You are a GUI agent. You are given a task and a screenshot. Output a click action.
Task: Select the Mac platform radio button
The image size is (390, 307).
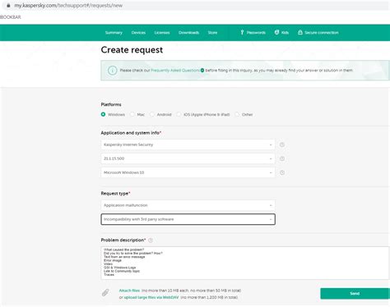tap(132, 114)
